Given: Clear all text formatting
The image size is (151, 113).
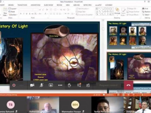Looking at the screenshot, I should (47, 10).
